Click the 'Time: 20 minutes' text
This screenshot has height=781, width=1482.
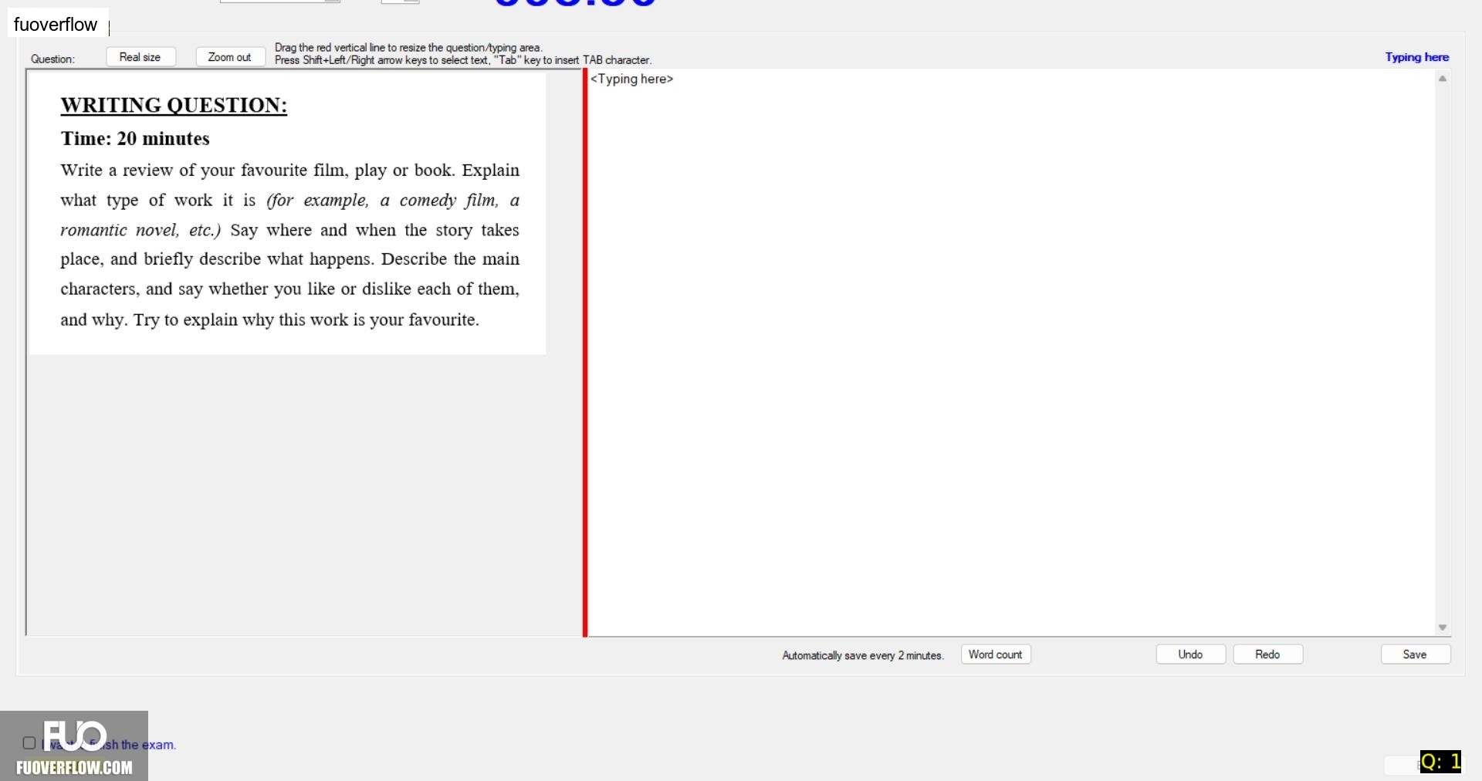coord(135,138)
